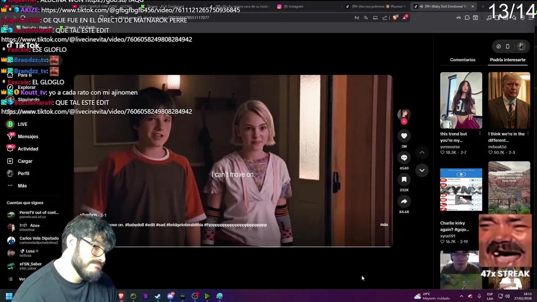Open options menu for yemeverse video
Screen dimensions: 537x302
pos(480,133)
